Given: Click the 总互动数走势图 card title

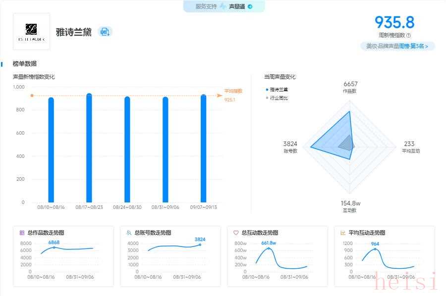Looking at the screenshot, I should (260, 233).
